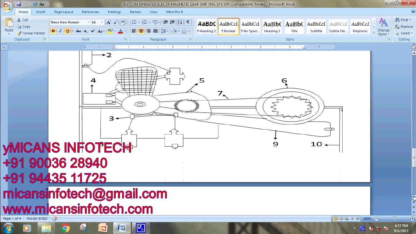Viewport: 416px width, 234px height.
Task: Apply the Heading 2 style
Action: click(x=206, y=27)
